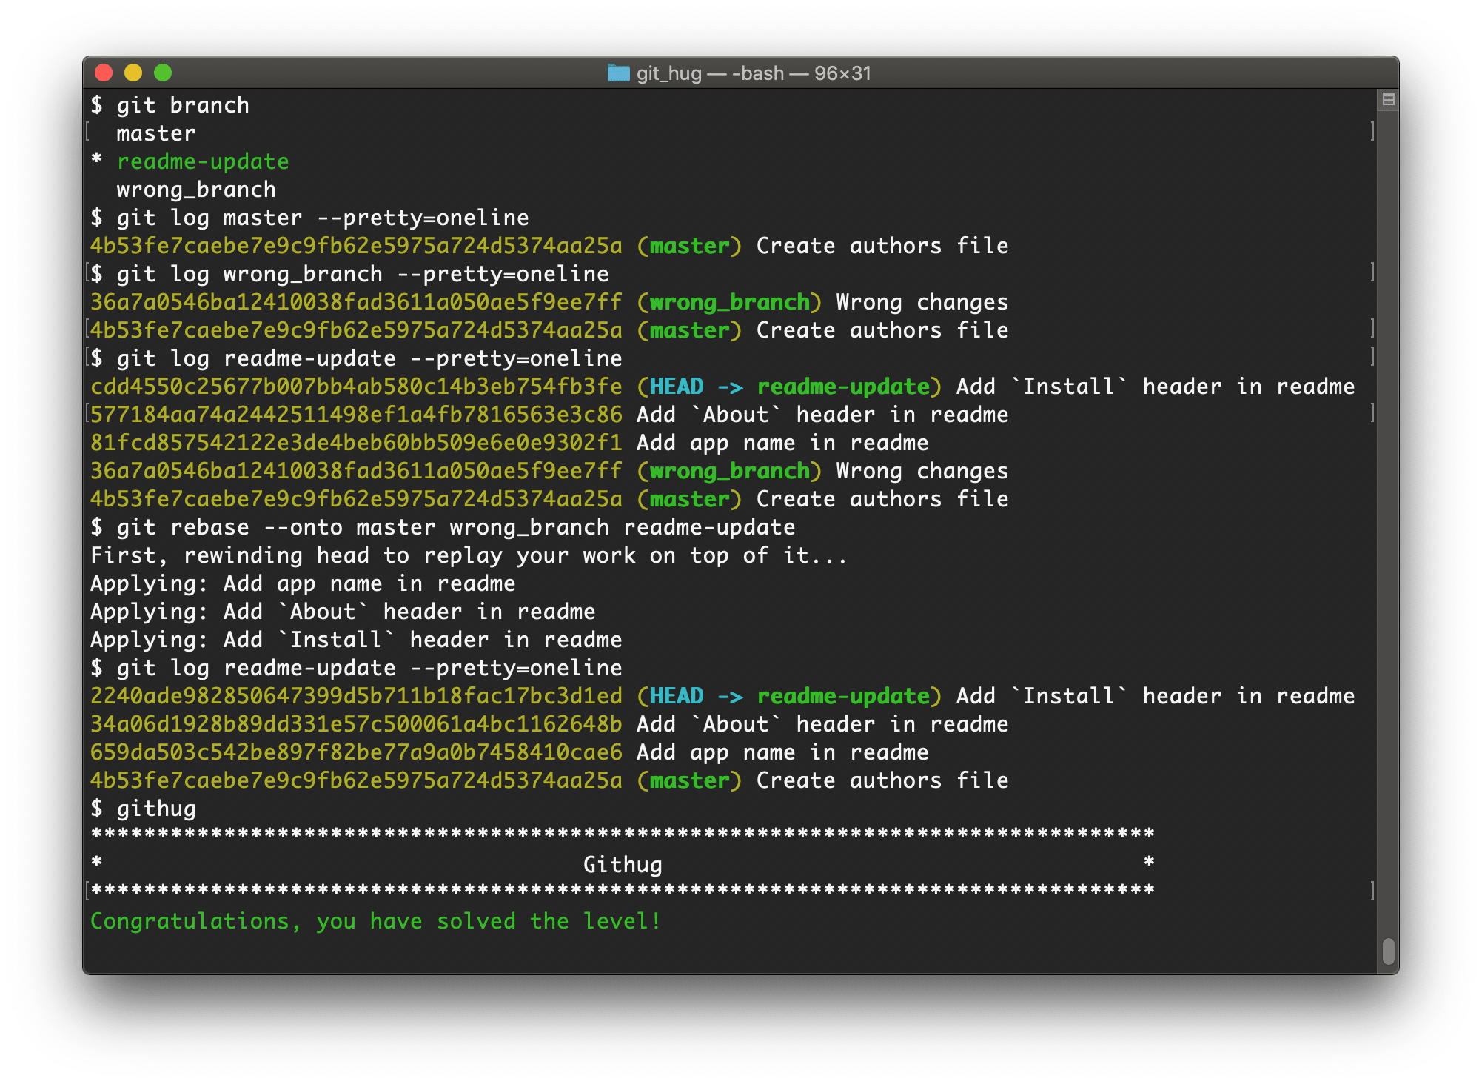Image resolution: width=1482 pixels, height=1084 pixels.
Task: Click commit hash cdd4550c25677b007bb4ab580c14b3eb754fb3fe
Action: pos(356,387)
